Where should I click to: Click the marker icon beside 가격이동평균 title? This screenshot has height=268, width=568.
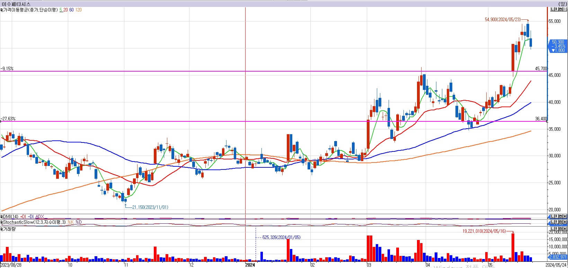coord(2,10)
